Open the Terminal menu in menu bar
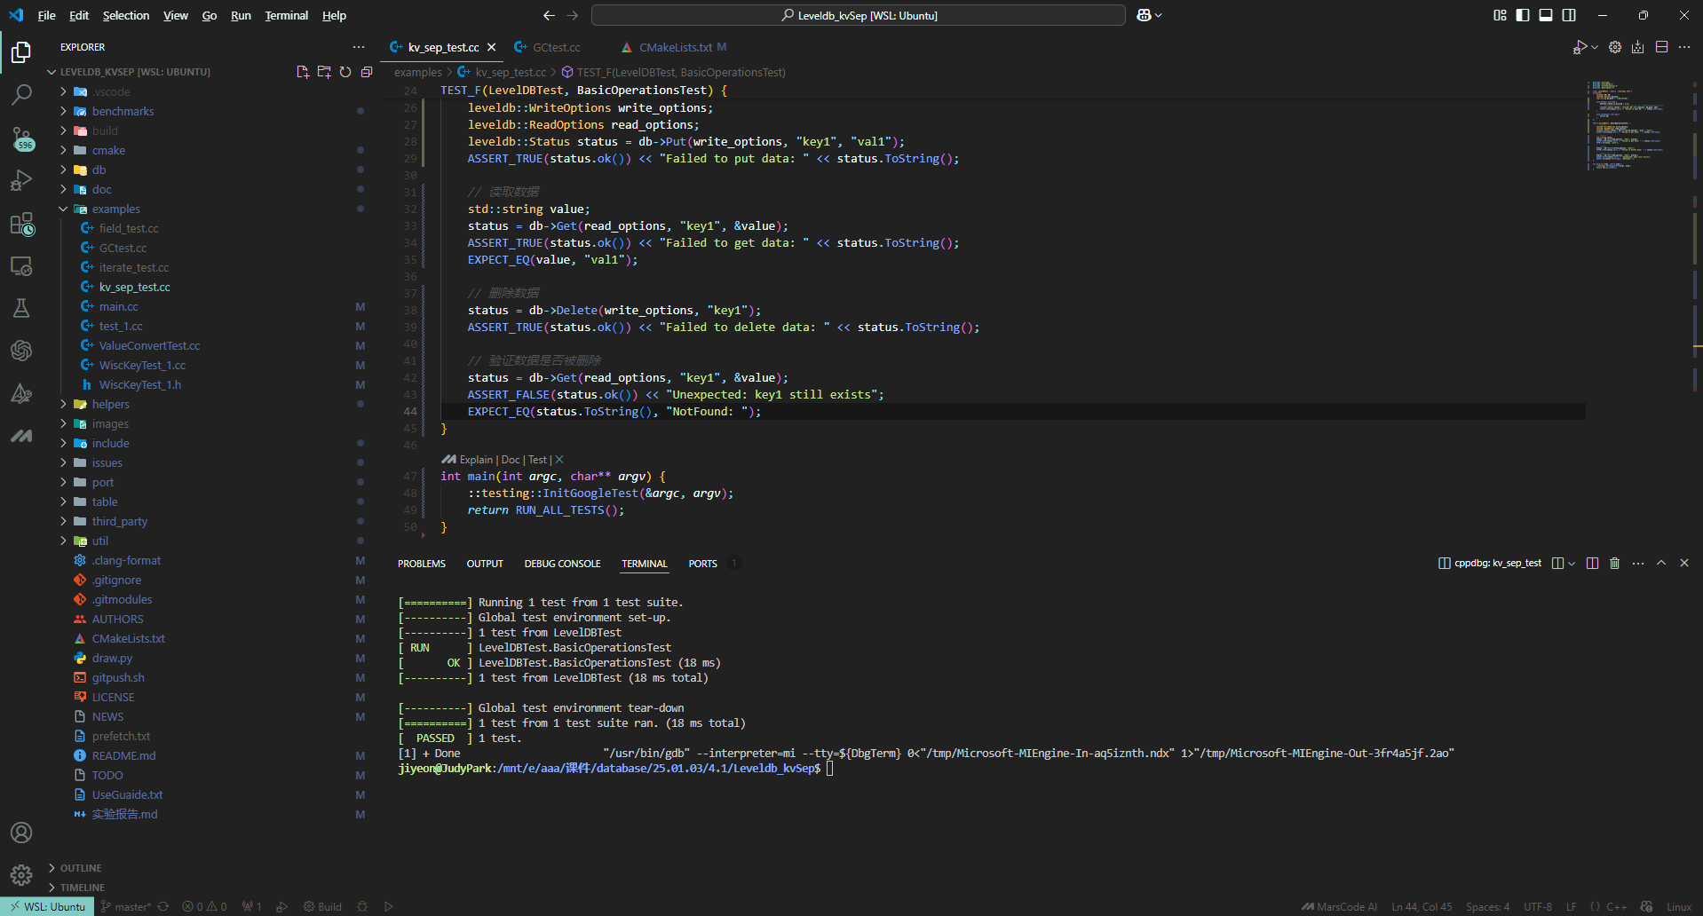1703x916 pixels. point(286,15)
